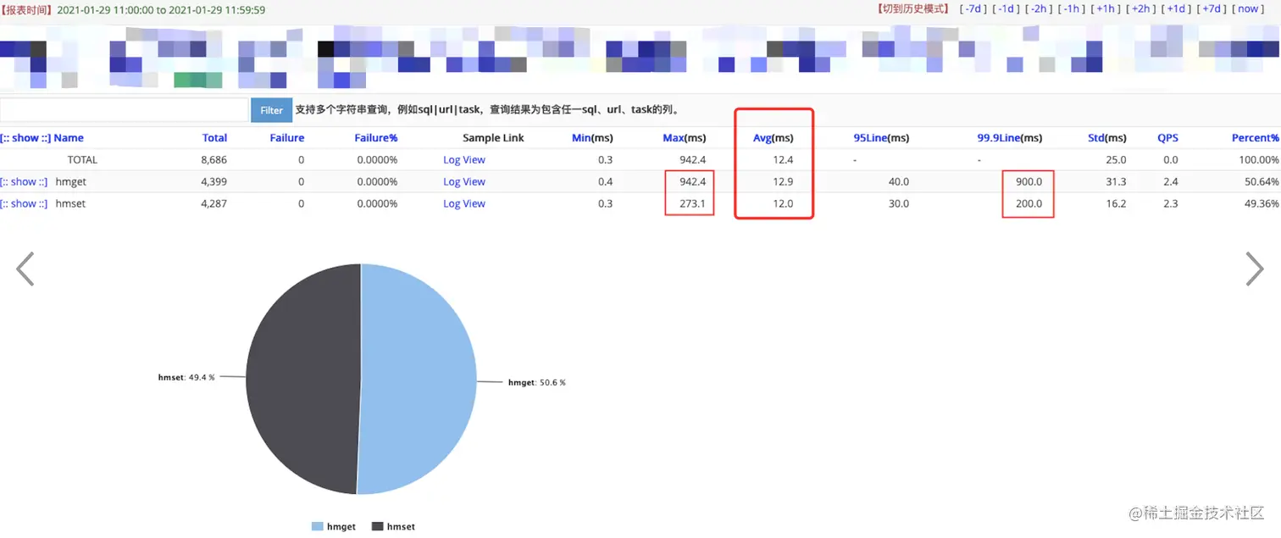1281x538 pixels.
Task: Click the 30.0 95Line value cell
Action: (x=898, y=203)
